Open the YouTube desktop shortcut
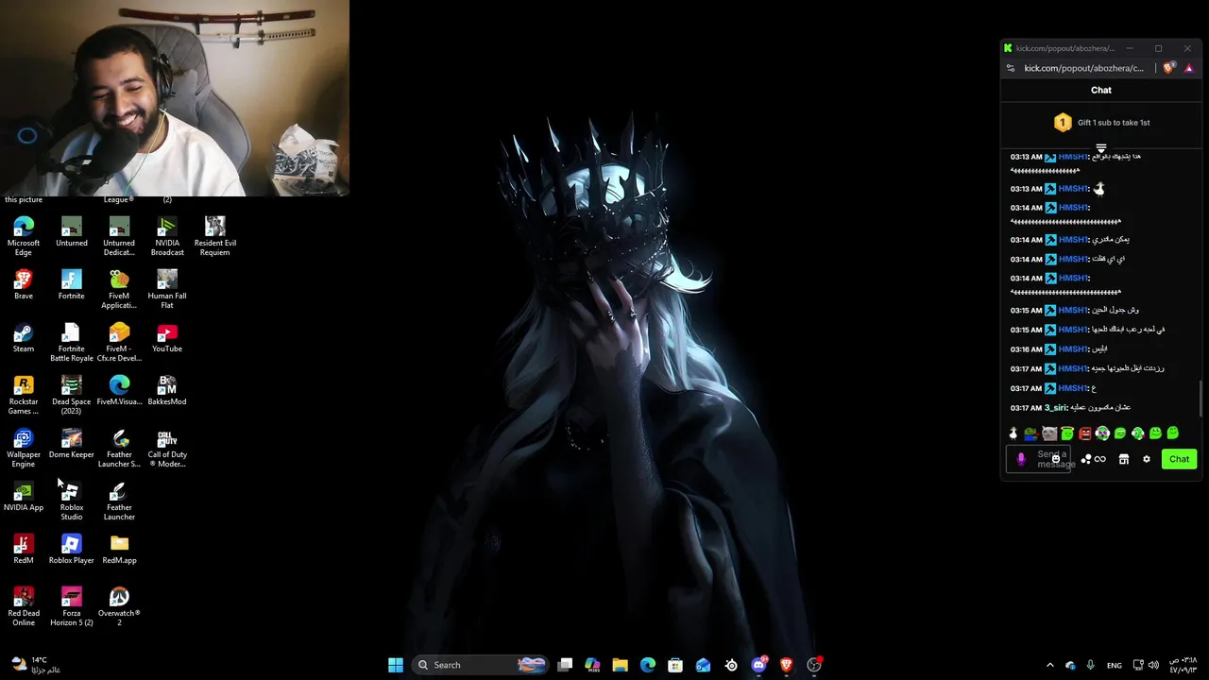 pyautogui.click(x=167, y=338)
